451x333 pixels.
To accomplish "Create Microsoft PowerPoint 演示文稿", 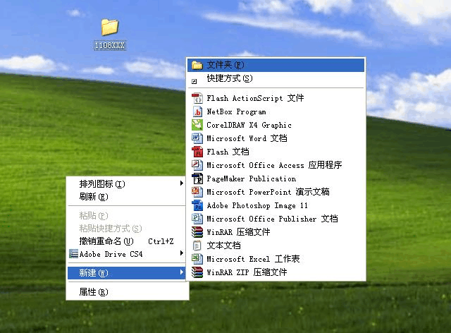I will click(x=276, y=192).
